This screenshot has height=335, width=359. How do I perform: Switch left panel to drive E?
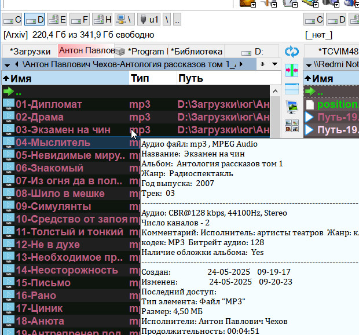point(56,20)
